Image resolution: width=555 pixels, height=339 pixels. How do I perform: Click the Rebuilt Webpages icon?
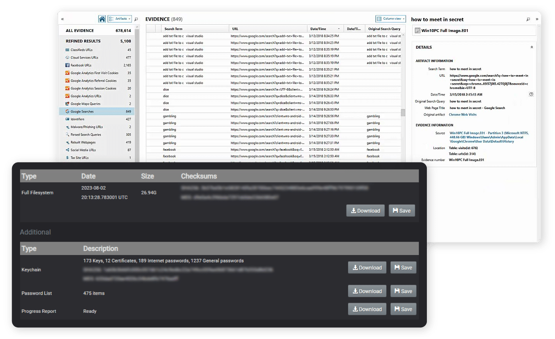click(68, 143)
